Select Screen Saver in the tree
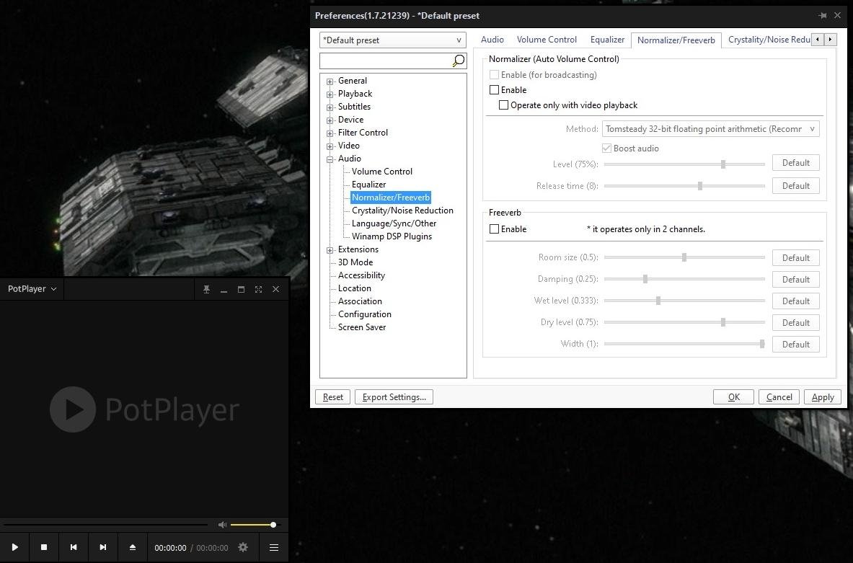Viewport: 853px width, 563px height. (x=362, y=327)
